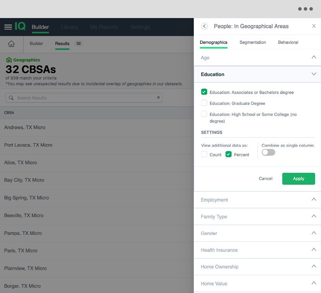Check the Graduate Degree option
The width and height of the screenshot is (321, 293).
tap(204, 103)
